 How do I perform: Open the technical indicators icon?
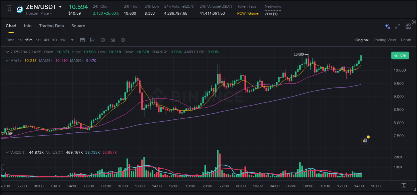pyautogui.click(x=112, y=40)
